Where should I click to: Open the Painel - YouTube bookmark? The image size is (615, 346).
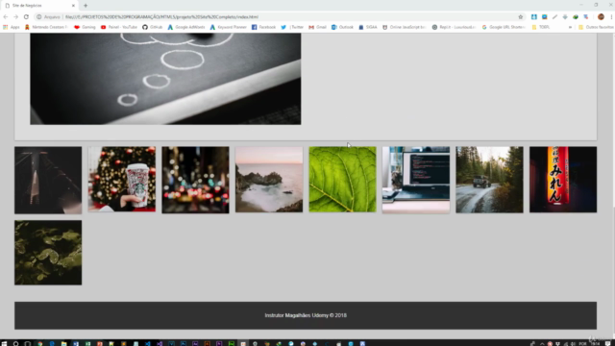click(119, 27)
